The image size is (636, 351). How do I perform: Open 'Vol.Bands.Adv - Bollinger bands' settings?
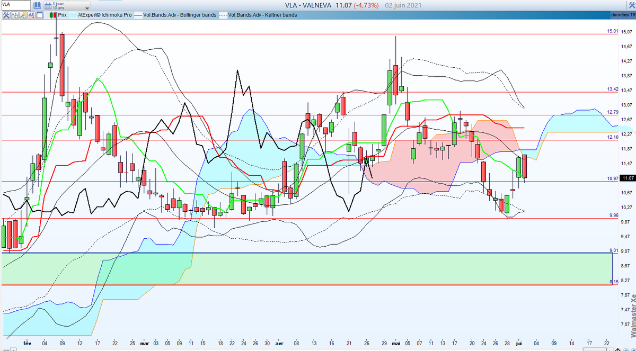coord(179,15)
